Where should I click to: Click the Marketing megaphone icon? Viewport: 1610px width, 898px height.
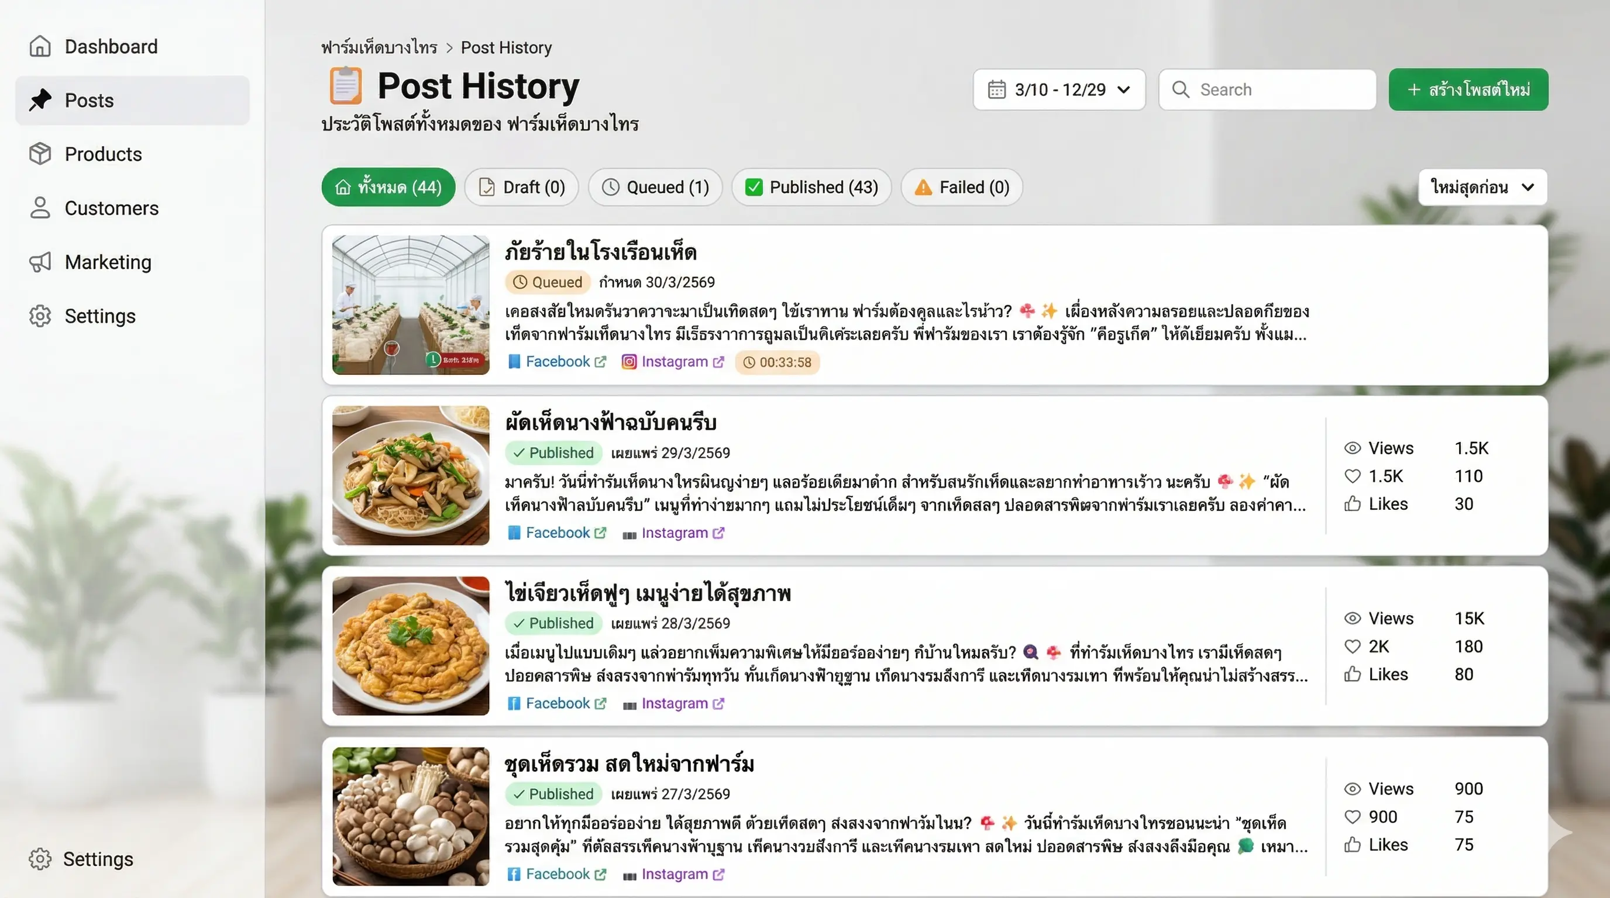[x=40, y=262]
